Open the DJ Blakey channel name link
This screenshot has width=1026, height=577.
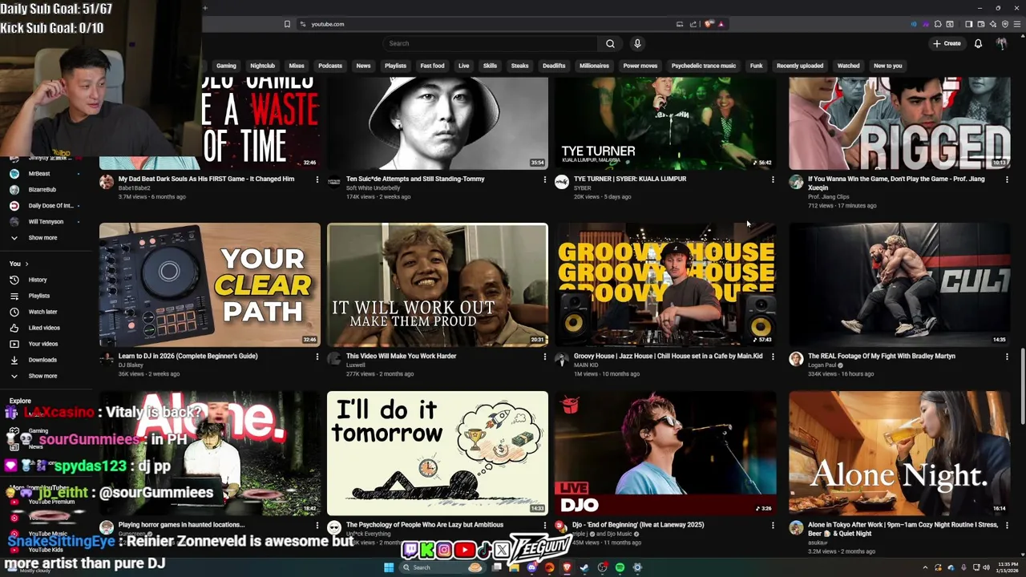pos(131,365)
